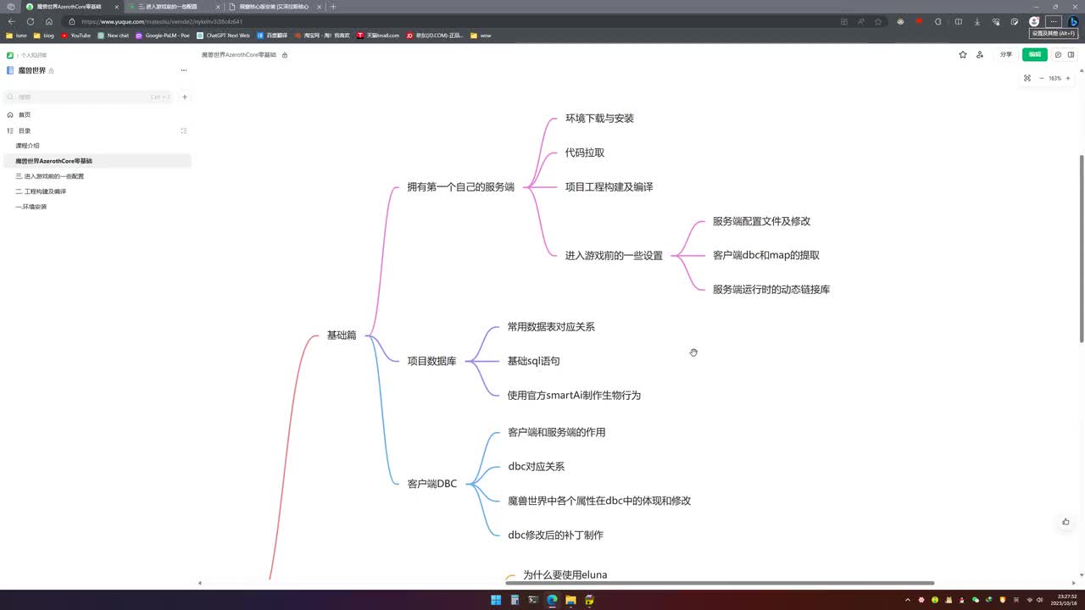
Task: Toggle the right sidebar panel icon
Action: point(1071,54)
